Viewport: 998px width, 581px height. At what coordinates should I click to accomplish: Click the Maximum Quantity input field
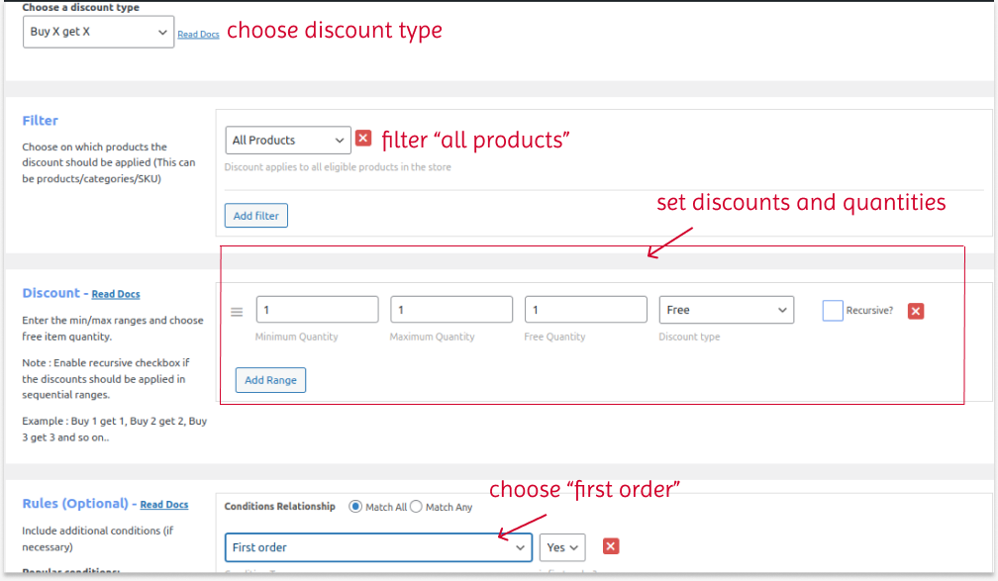pyautogui.click(x=451, y=310)
